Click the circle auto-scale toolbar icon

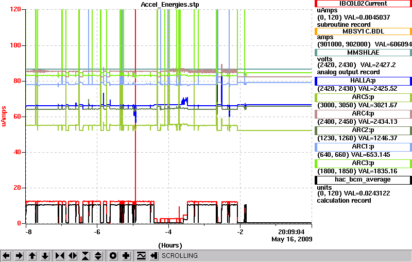tap(113, 256)
